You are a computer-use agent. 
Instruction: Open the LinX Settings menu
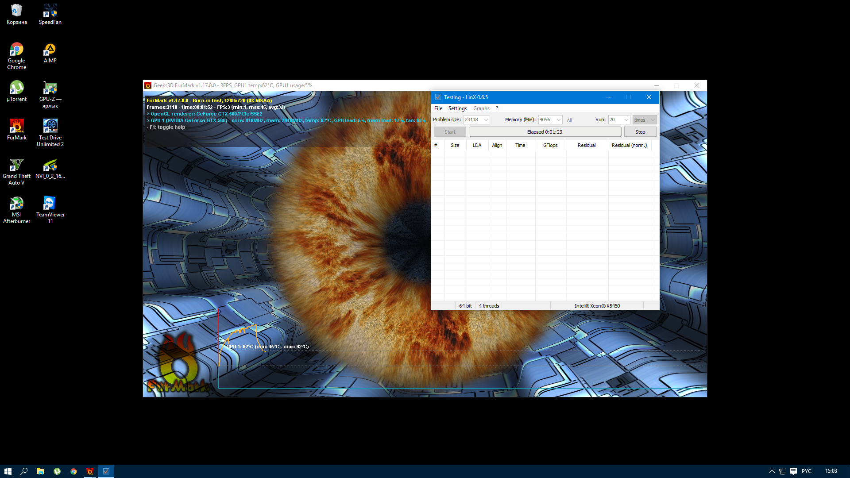click(457, 108)
